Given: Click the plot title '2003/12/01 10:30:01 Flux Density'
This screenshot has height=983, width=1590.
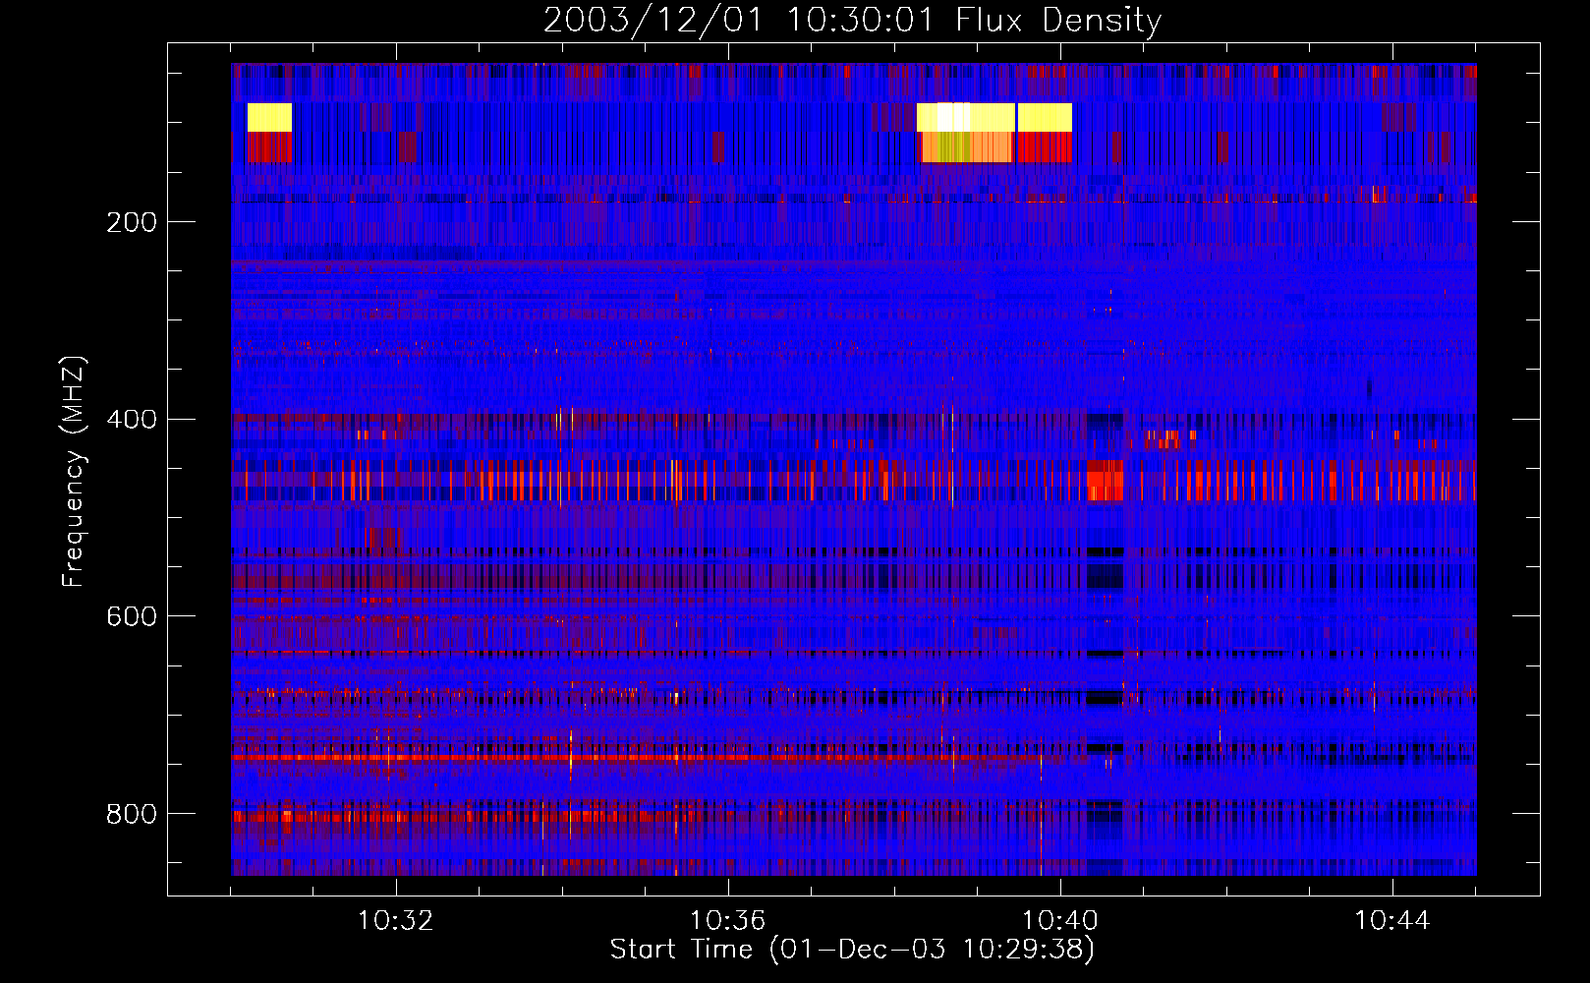Looking at the screenshot, I should pyautogui.click(x=852, y=20).
